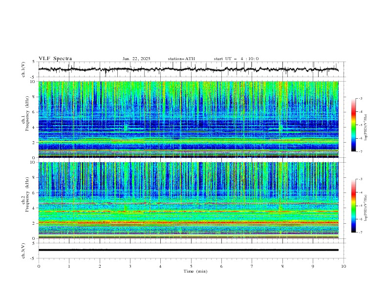387x299 pixels.
Task: Click the log(PSD) label beside ch.2 colorbar
Action: [x=365, y=209]
